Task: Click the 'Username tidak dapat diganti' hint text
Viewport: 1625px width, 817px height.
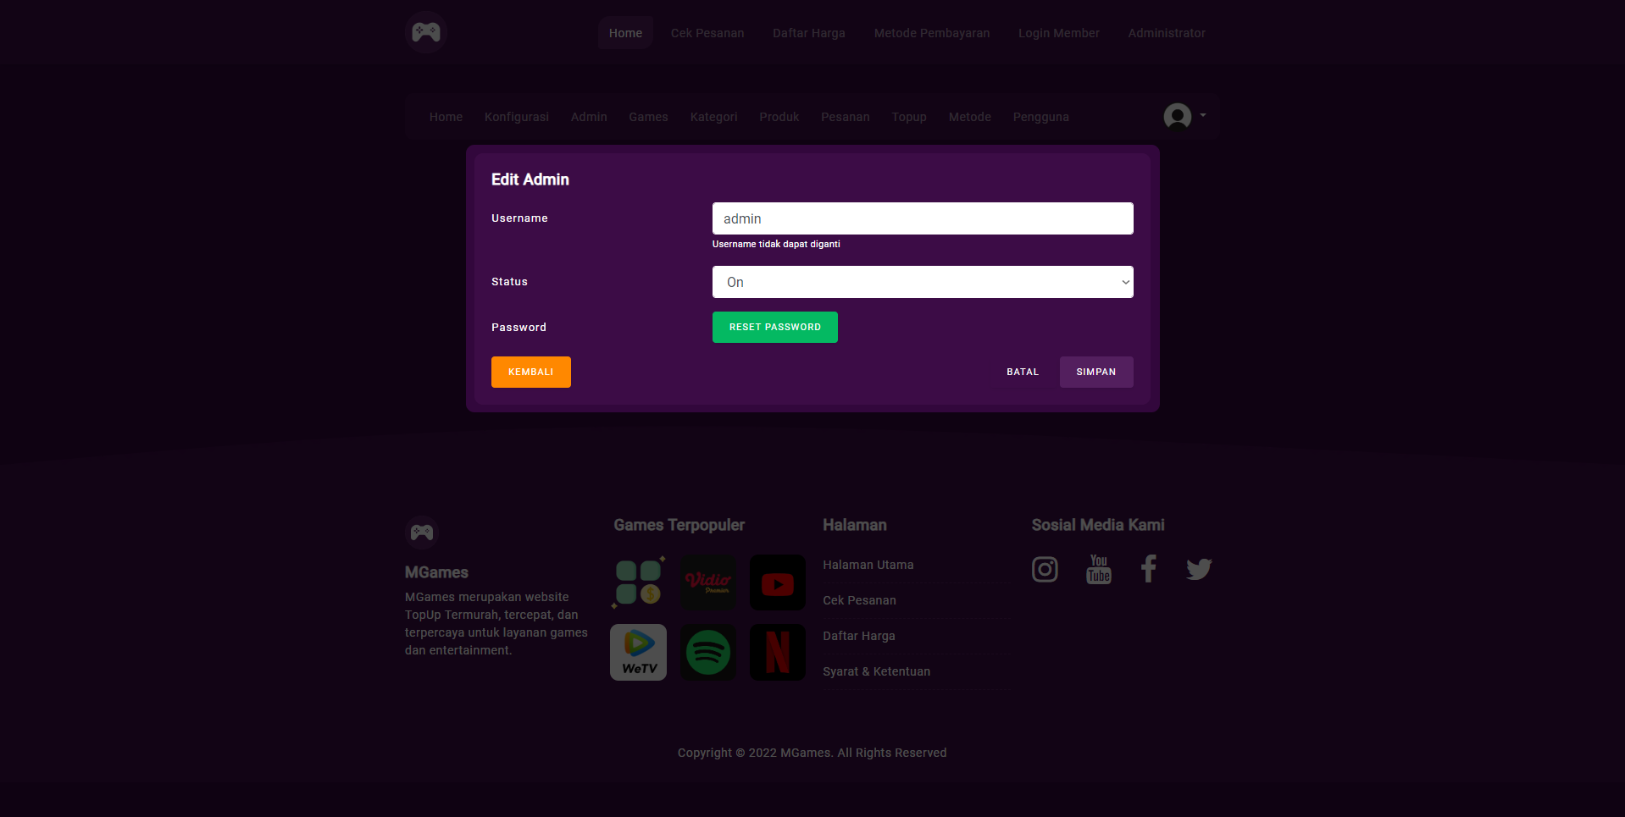Action: pos(776,244)
